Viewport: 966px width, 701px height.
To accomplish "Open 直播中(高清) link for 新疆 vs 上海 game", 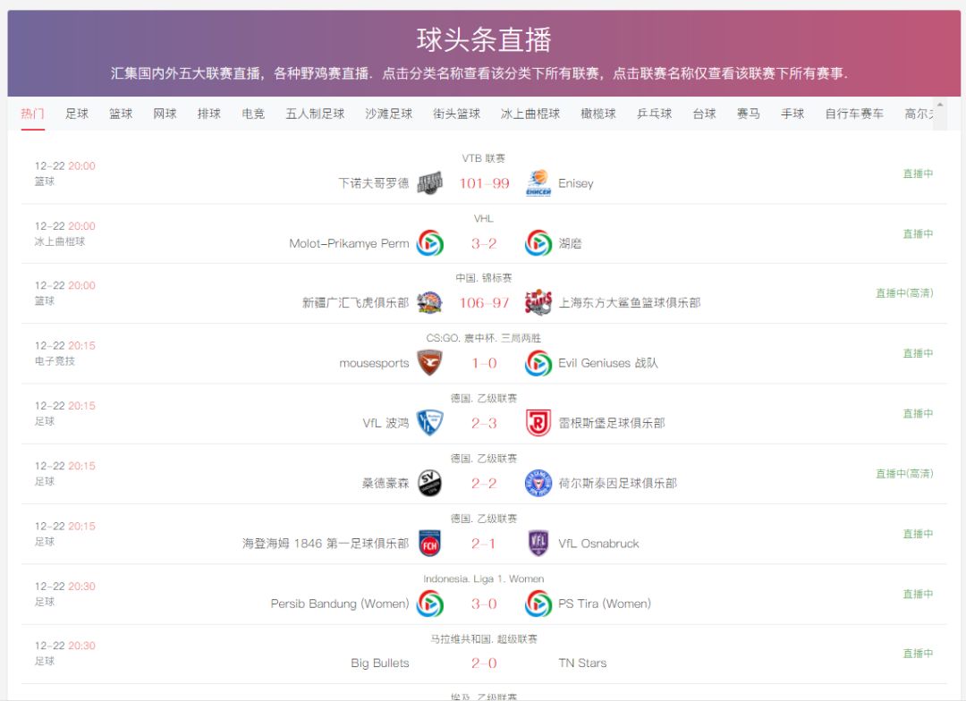I will (x=904, y=293).
